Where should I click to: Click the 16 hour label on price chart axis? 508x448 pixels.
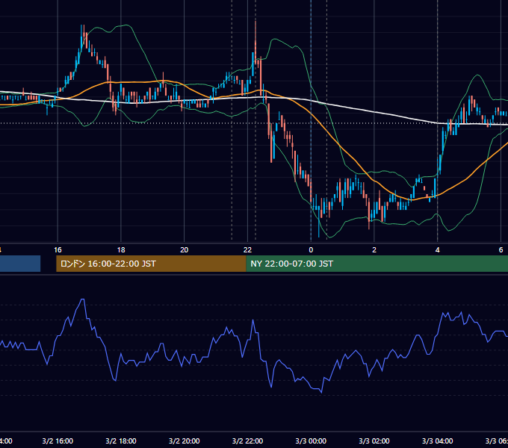tap(58, 250)
